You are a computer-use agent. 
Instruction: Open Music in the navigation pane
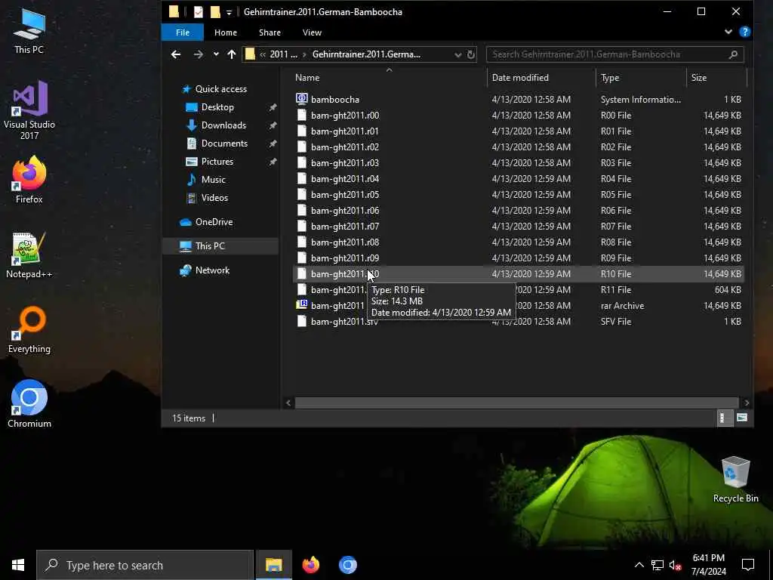point(213,180)
